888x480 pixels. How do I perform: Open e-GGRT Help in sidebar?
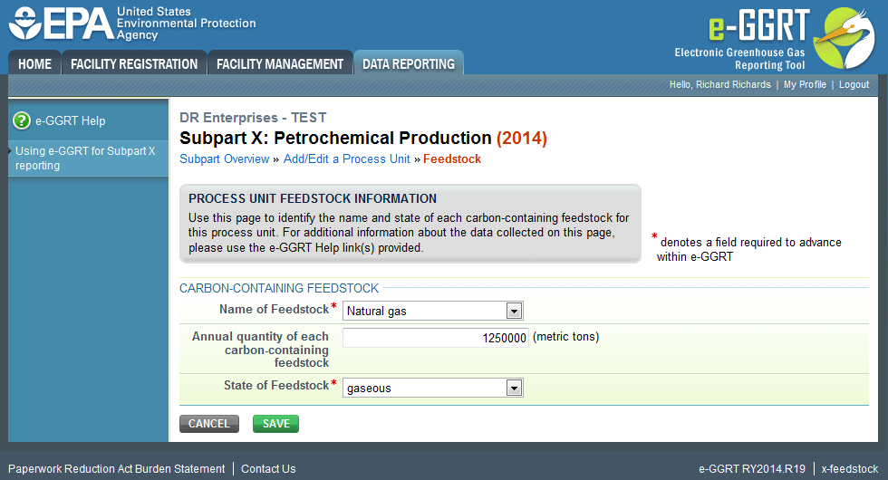pyautogui.click(x=71, y=120)
